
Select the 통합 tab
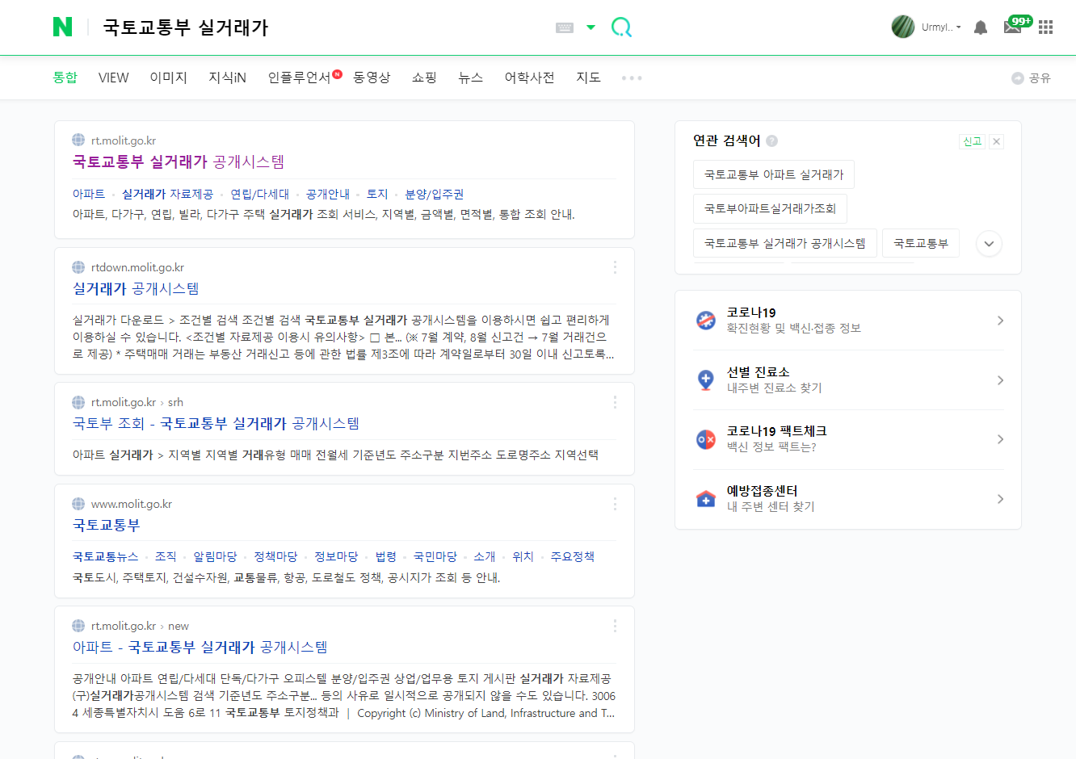[x=65, y=78]
